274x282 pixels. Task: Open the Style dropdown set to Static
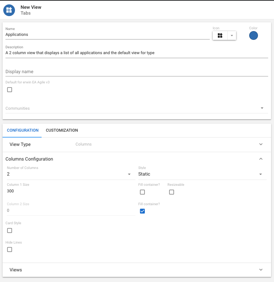[x=200, y=174]
